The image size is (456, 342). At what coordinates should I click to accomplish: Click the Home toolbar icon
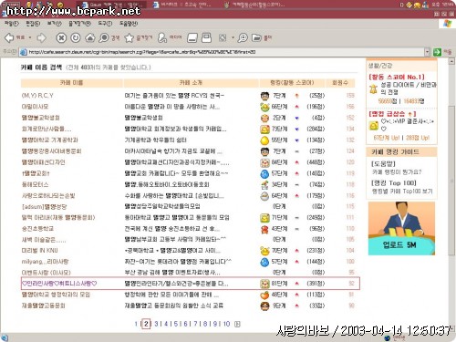pos(89,37)
